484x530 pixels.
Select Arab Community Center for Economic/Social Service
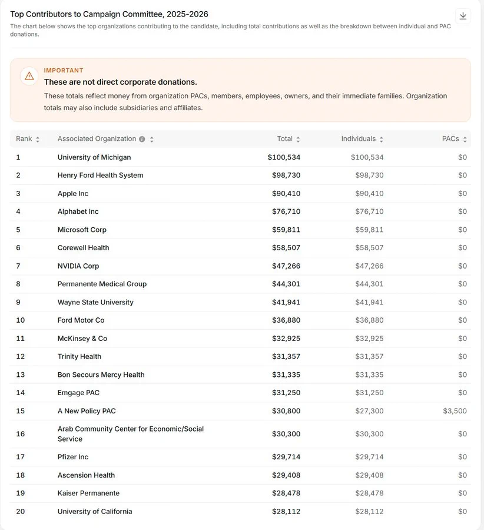pos(131,434)
